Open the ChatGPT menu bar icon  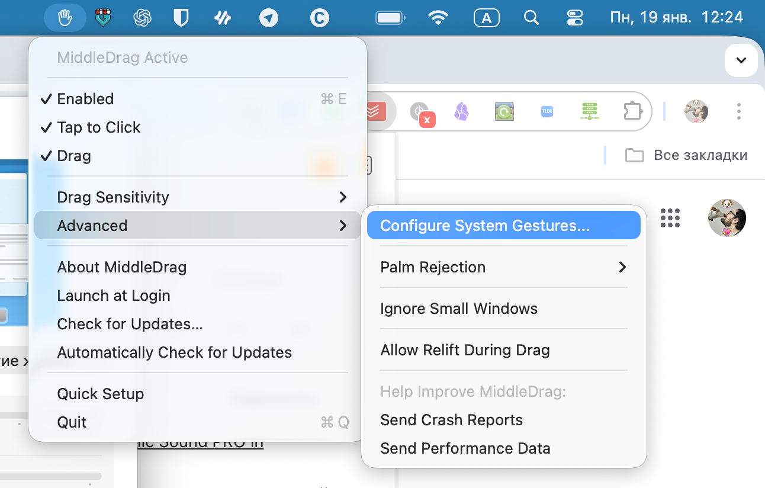pos(143,18)
